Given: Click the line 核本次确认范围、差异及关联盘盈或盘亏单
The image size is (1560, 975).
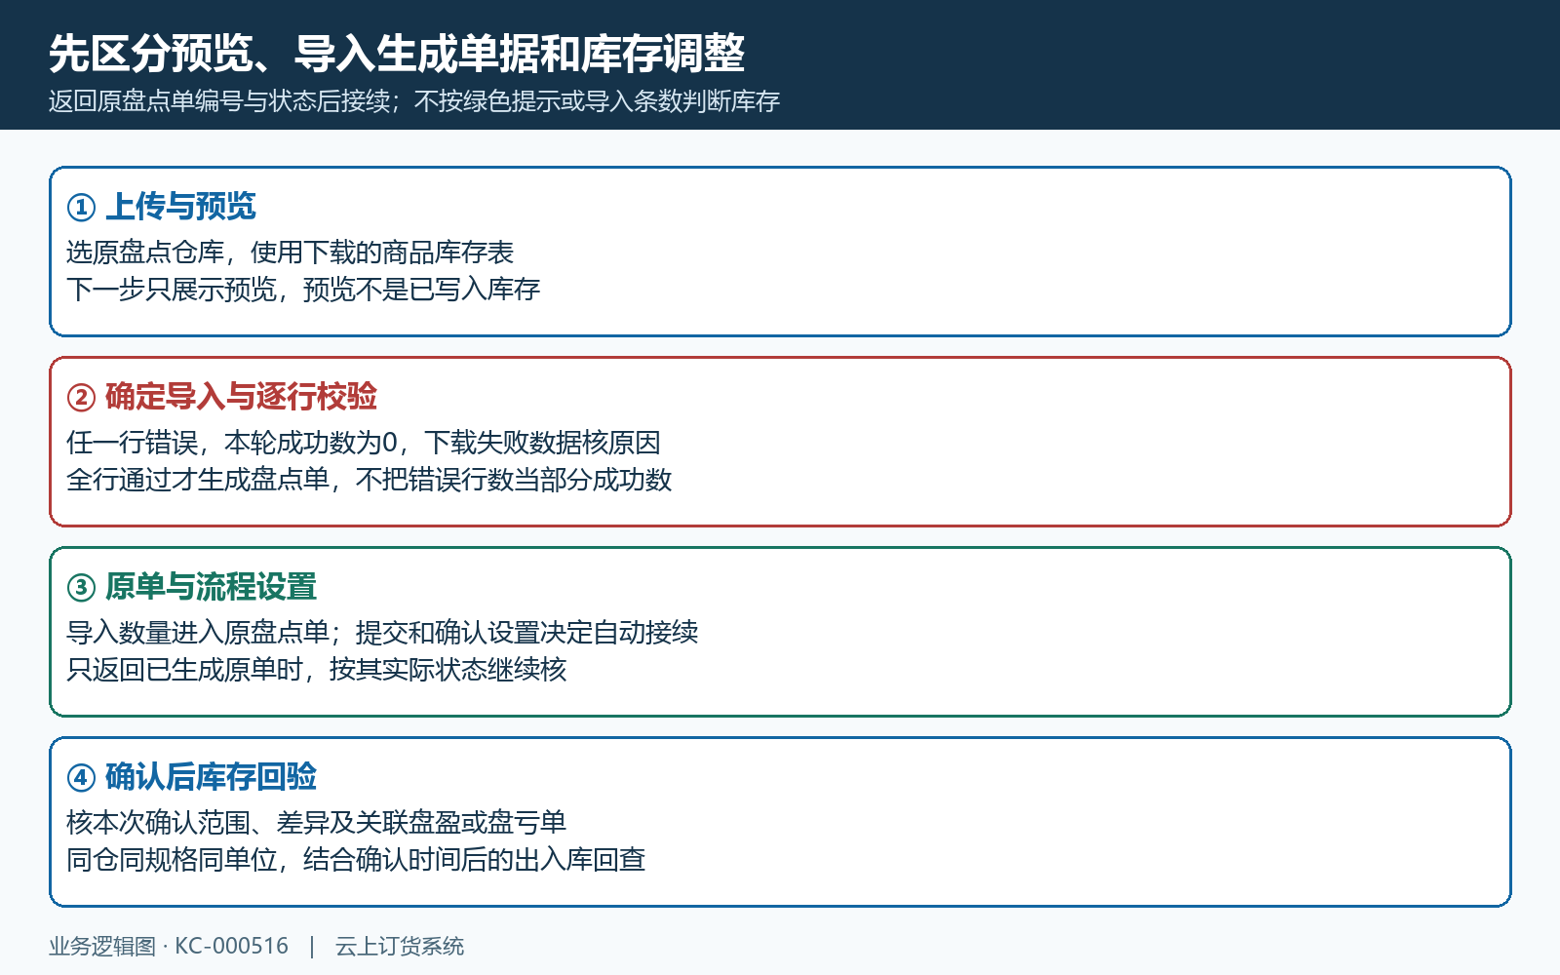Looking at the screenshot, I should 316,823.
